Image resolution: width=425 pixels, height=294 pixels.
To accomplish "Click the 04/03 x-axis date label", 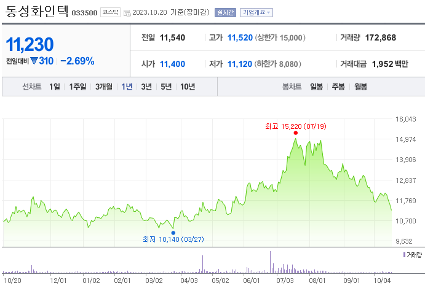I will [189, 280].
